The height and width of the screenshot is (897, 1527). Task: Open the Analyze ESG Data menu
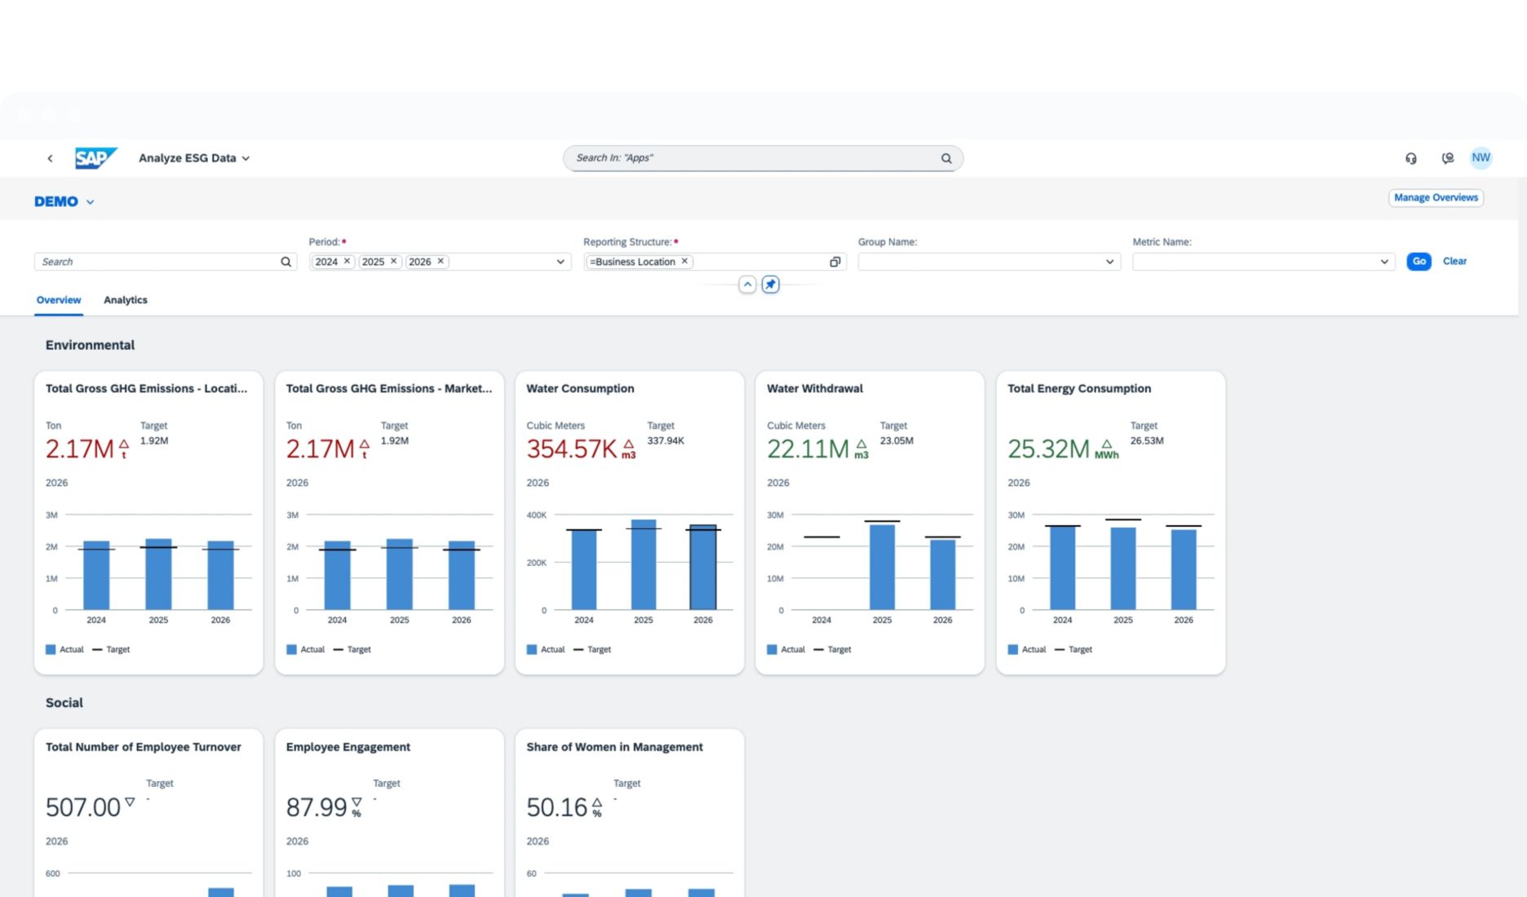coord(194,158)
